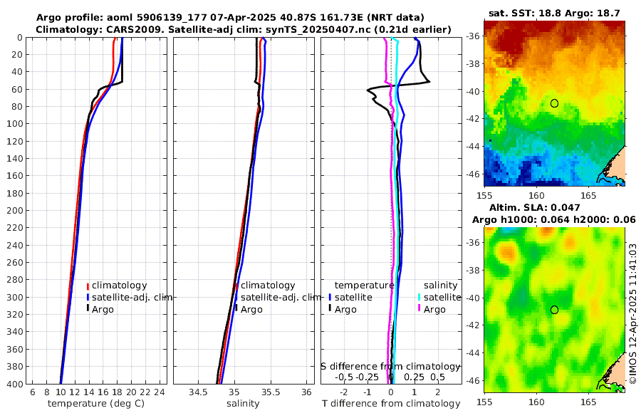Click the depth axis tick label '300'
The image size is (641, 413).
point(15,297)
